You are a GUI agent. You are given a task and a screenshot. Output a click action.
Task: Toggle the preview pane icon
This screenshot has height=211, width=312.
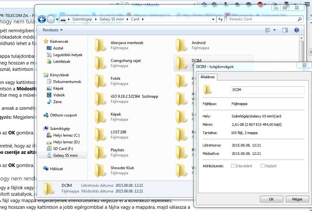click(285, 30)
